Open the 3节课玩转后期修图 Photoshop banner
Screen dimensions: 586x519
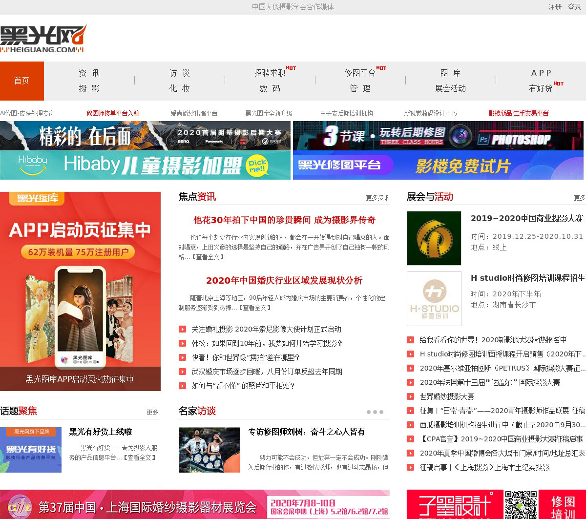pos(438,136)
